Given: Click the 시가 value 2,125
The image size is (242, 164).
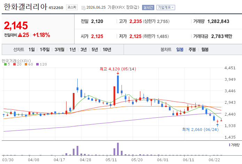Looking at the screenshot, I should (97, 36).
